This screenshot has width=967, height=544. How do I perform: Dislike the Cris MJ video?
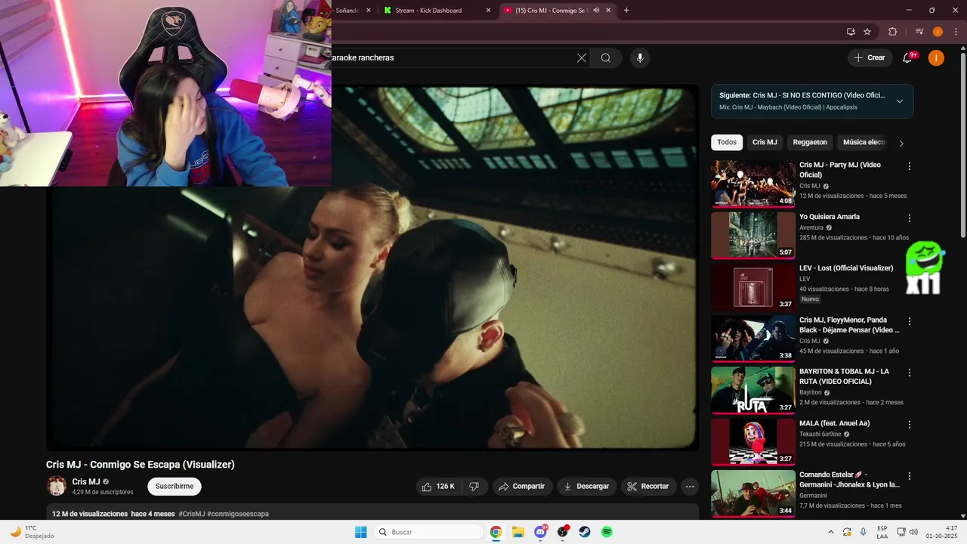click(474, 487)
